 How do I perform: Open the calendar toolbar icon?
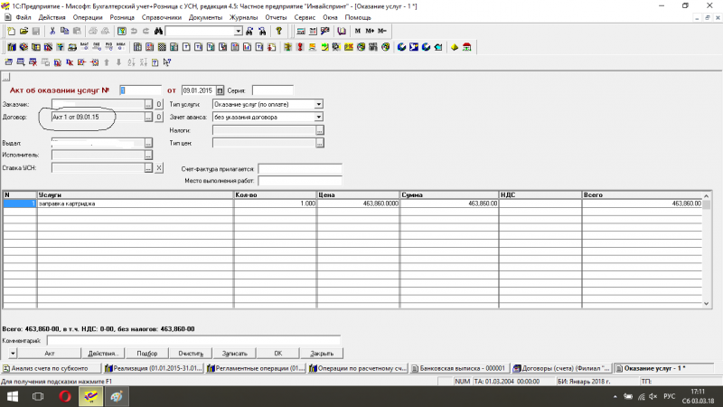point(313,31)
